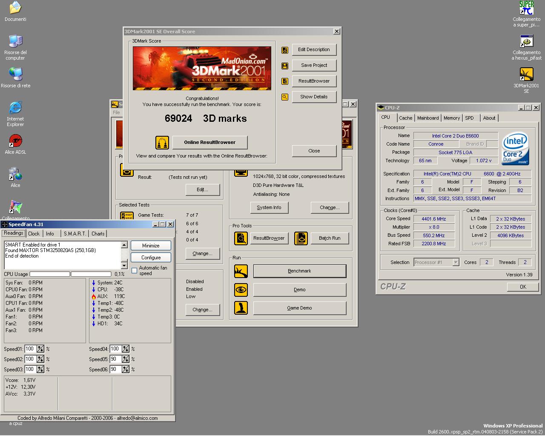Click Speed02 spinner arrows

tap(40, 359)
